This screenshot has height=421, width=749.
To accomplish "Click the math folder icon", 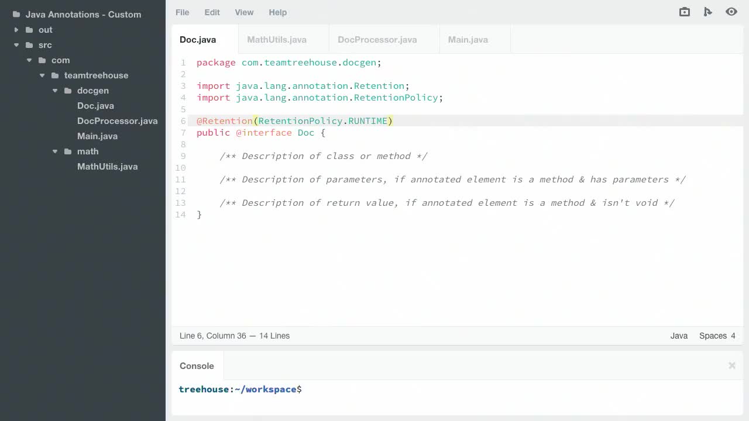I will click(67, 151).
